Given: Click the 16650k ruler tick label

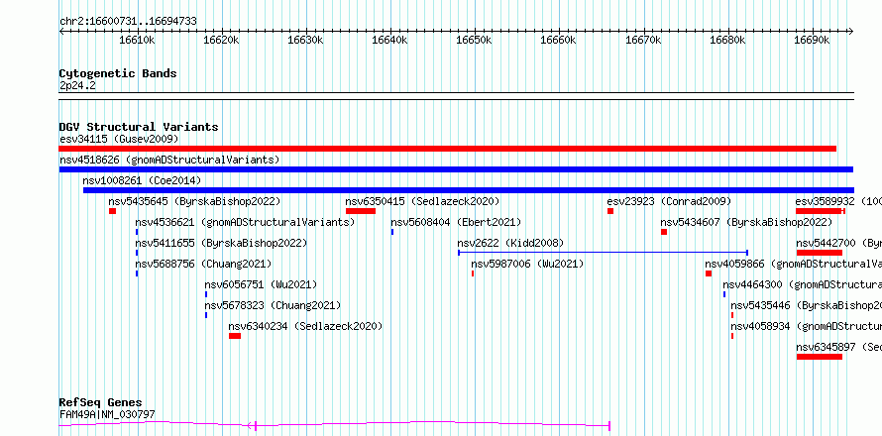Looking at the screenshot, I should (475, 41).
